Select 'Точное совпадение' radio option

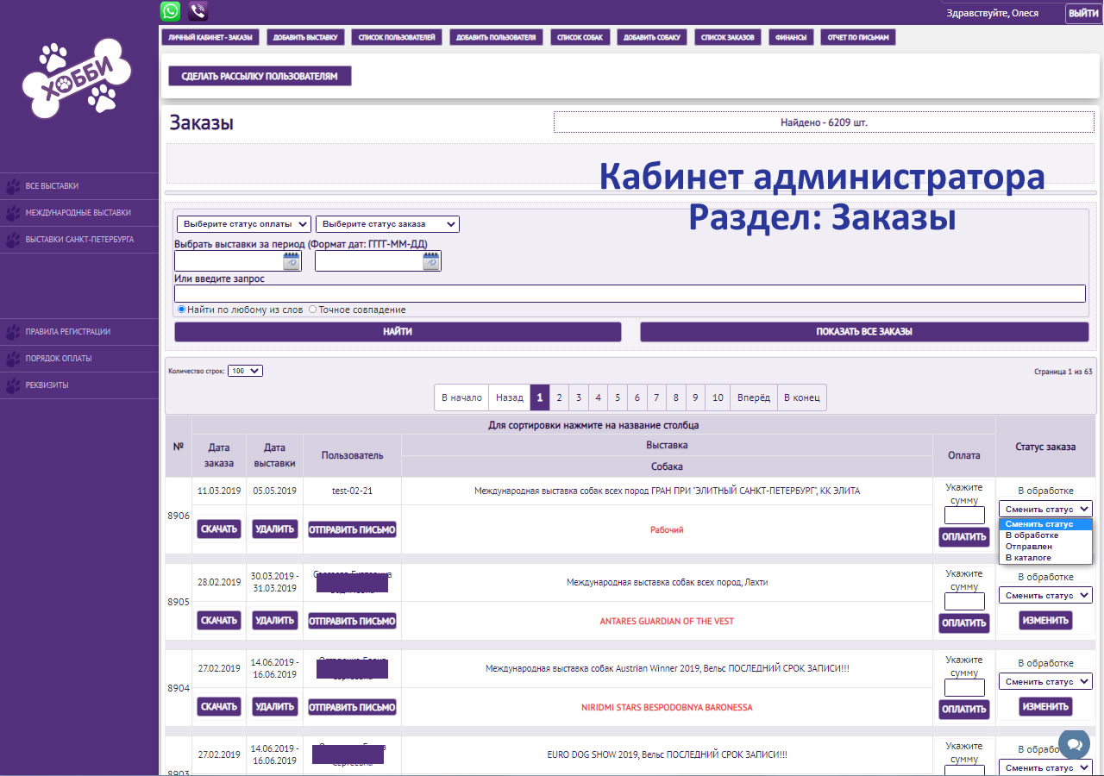click(312, 309)
